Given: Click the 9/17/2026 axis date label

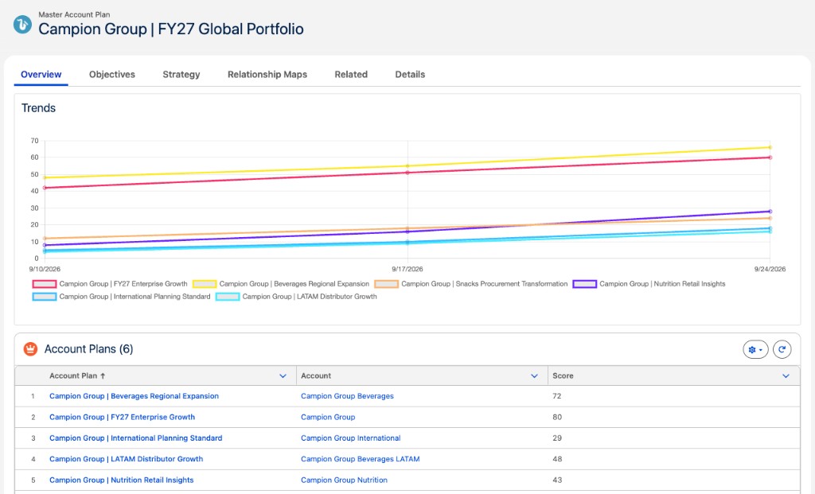Looking at the screenshot, I should click(407, 269).
